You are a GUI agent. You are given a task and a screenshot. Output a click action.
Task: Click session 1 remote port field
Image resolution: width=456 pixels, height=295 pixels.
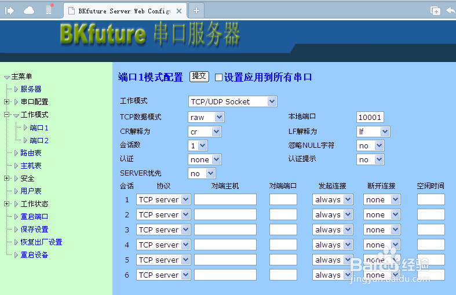point(283,199)
